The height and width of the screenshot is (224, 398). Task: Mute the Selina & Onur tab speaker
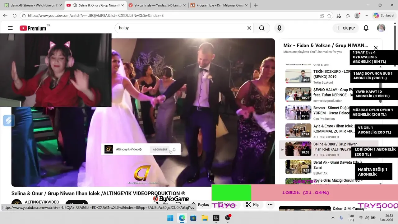click(x=75, y=5)
